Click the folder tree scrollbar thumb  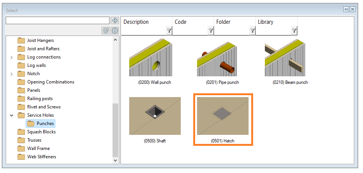(x=116, y=130)
